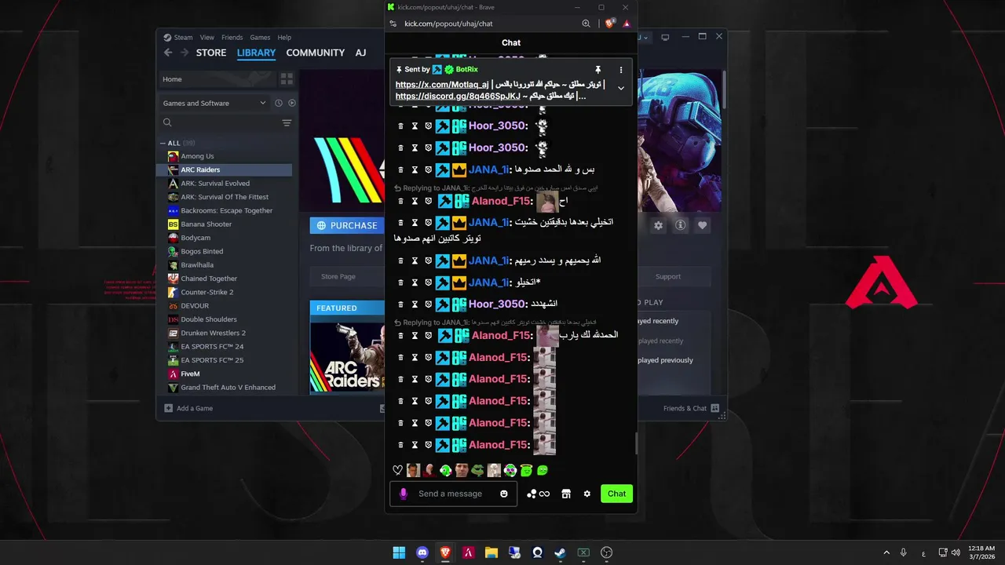
Task: Click the PURCHASE button for ARC Raiders
Action: pos(345,225)
